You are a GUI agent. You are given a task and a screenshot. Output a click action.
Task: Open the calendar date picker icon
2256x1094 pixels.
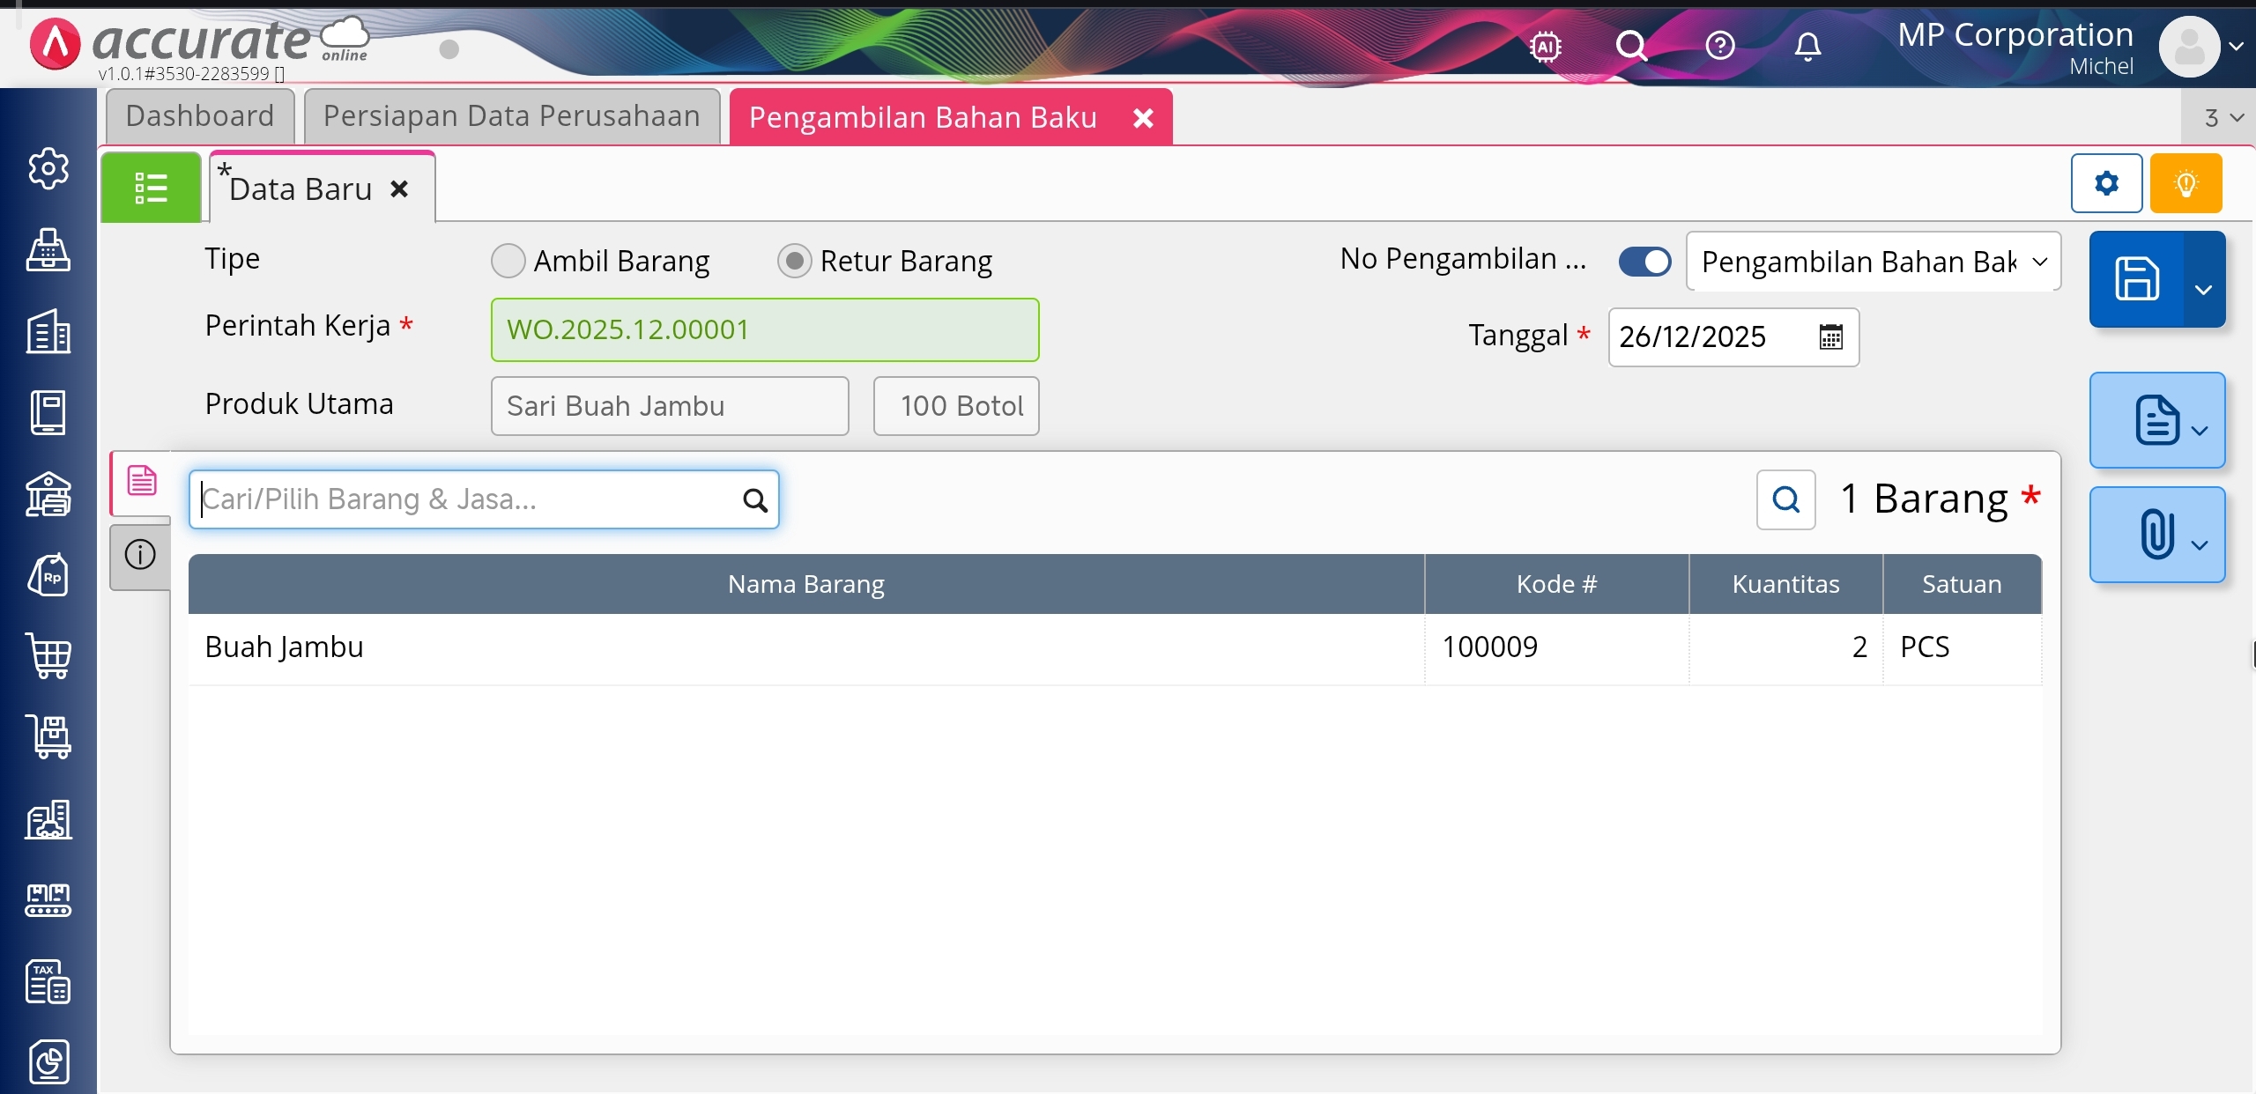pyautogui.click(x=1830, y=336)
